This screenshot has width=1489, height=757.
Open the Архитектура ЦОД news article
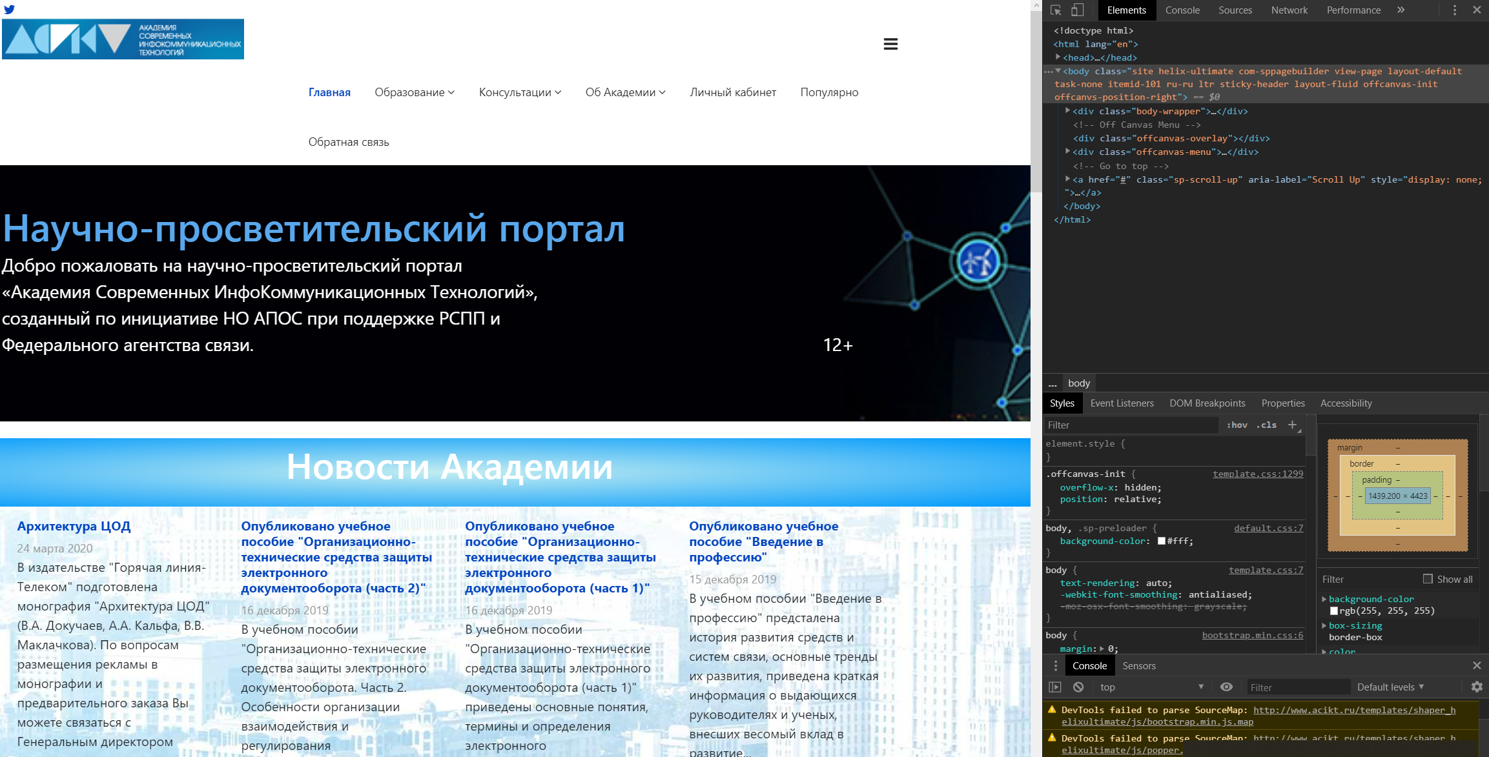coord(74,526)
